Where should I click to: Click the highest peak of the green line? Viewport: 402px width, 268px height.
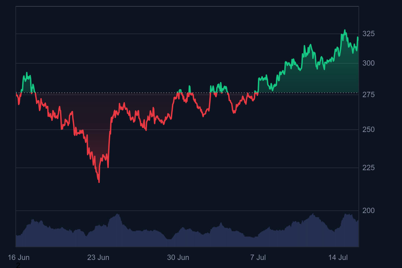click(344, 30)
